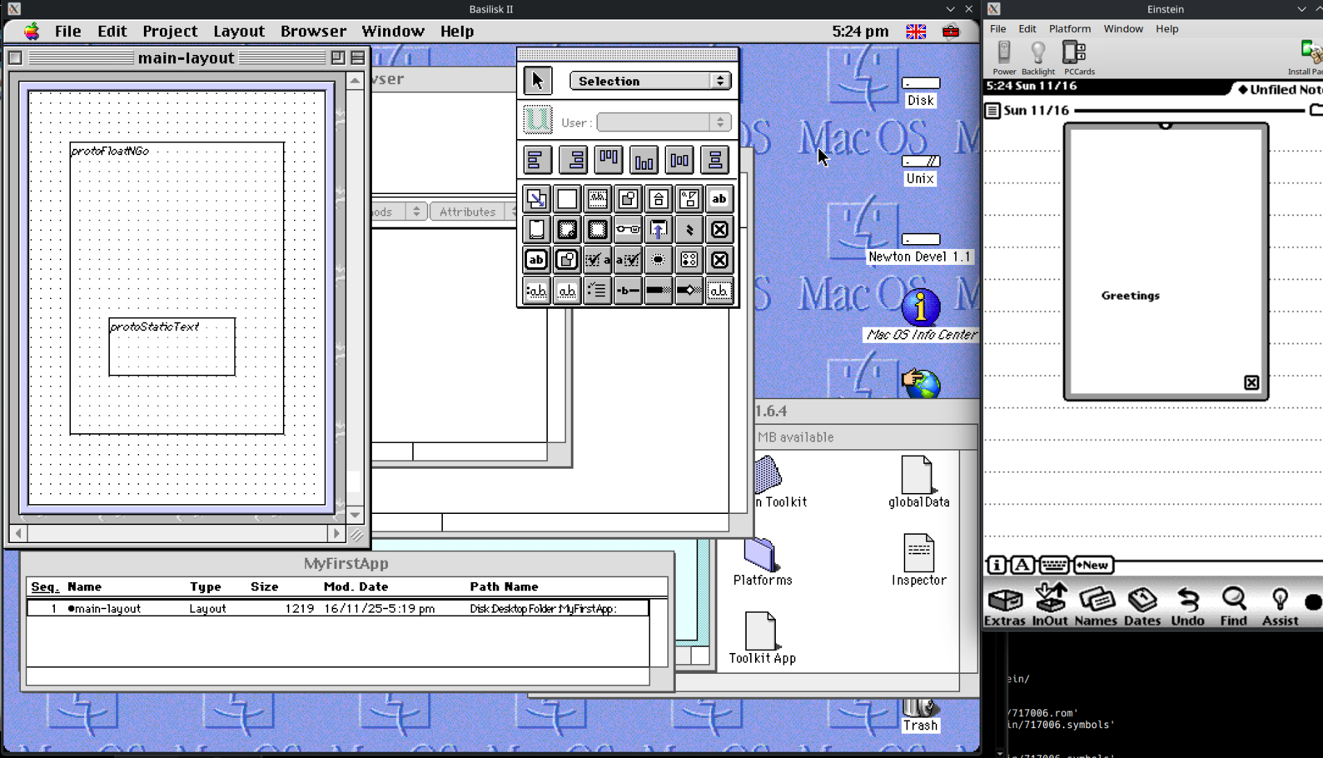Open the Unfiled Notes folder picker
The width and height of the screenshot is (1323, 758).
tap(1279, 89)
